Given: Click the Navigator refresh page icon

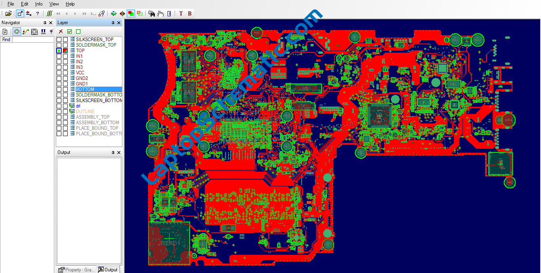Looking at the screenshot, I should 5,31.
